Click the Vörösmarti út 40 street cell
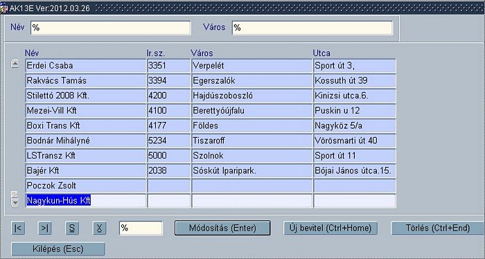 click(355, 141)
